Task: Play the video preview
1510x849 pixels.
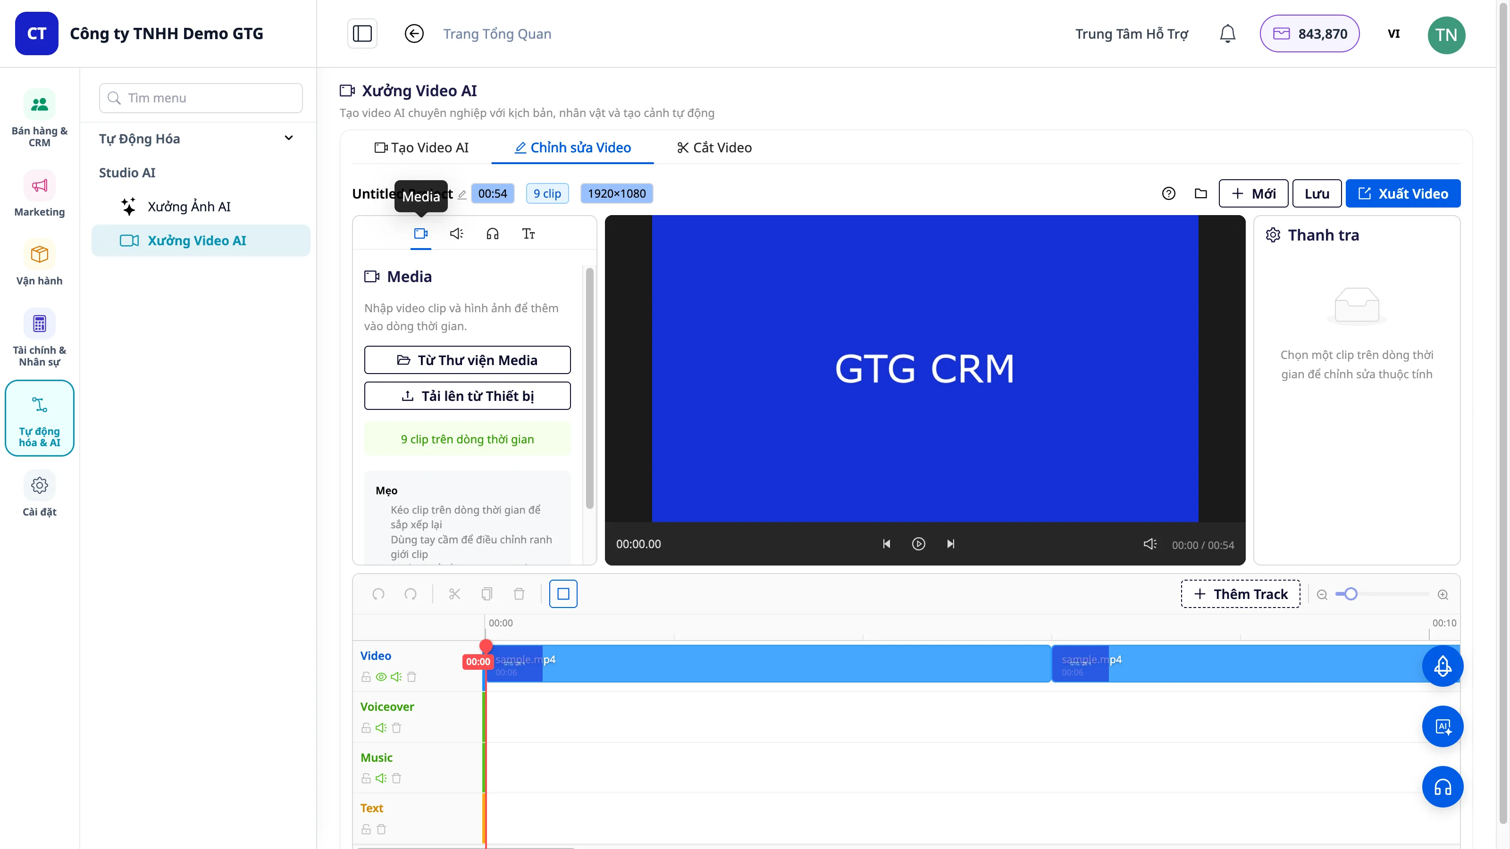Action: 919,544
